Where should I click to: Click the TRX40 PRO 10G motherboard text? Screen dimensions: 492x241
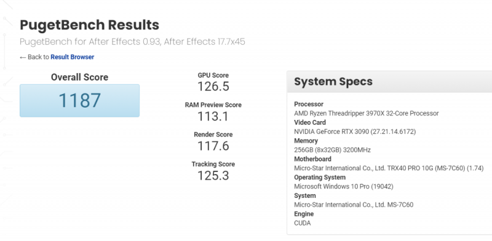(x=389, y=168)
